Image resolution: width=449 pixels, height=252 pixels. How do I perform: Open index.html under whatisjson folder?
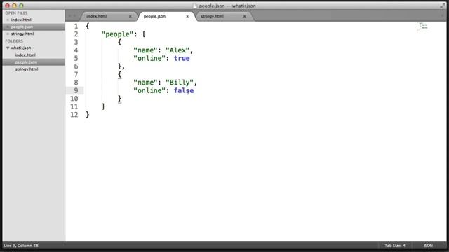point(25,55)
